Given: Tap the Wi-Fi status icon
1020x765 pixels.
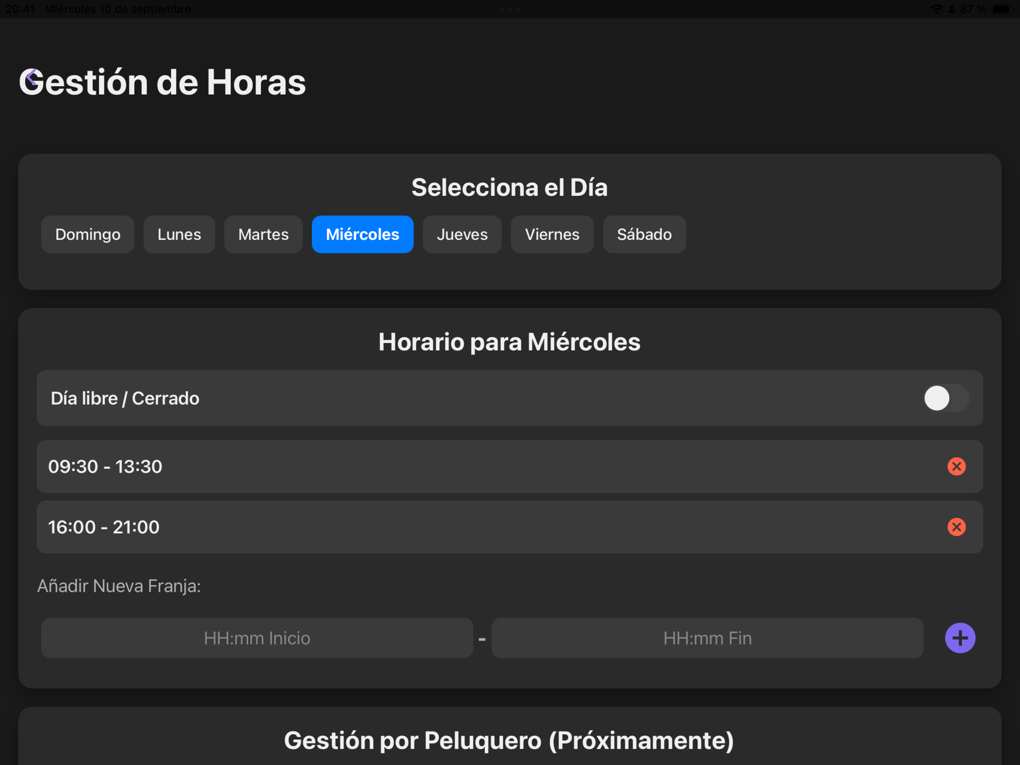Looking at the screenshot, I should pos(936,9).
